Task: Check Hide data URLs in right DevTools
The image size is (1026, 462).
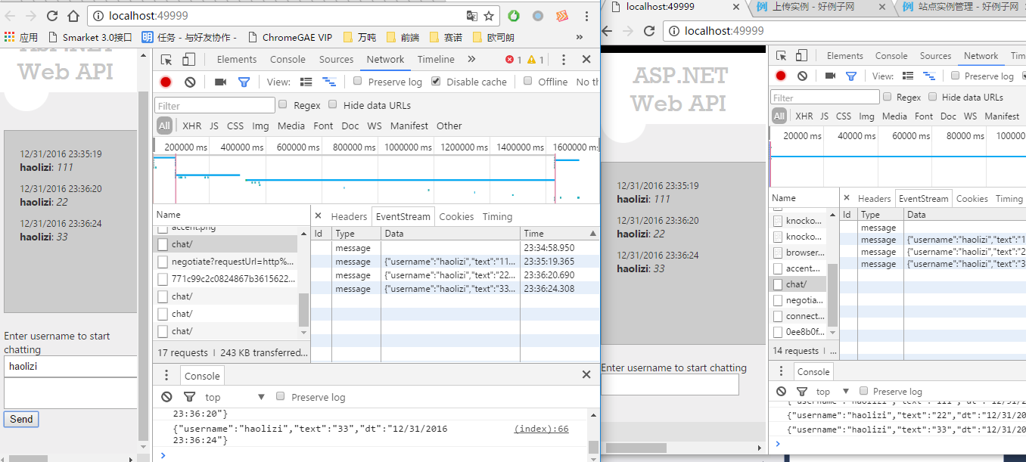Action: click(x=933, y=97)
